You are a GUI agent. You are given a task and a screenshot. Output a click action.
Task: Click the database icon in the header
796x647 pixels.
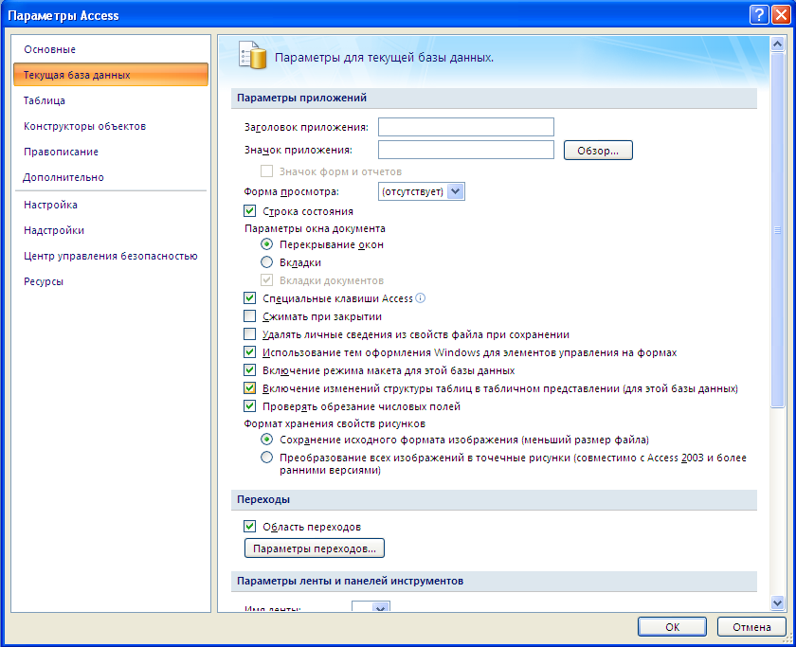click(253, 55)
